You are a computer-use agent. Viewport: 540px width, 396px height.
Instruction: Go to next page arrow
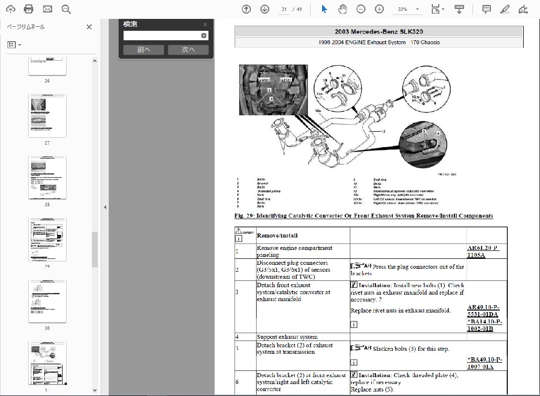[265, 9]
